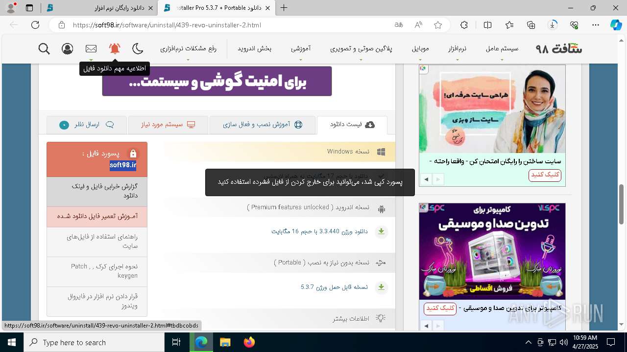Image resolution: width=627 pixels, height=352 pixels.
Task: Switch to the ارسال نظر tab
Action: 87,125
